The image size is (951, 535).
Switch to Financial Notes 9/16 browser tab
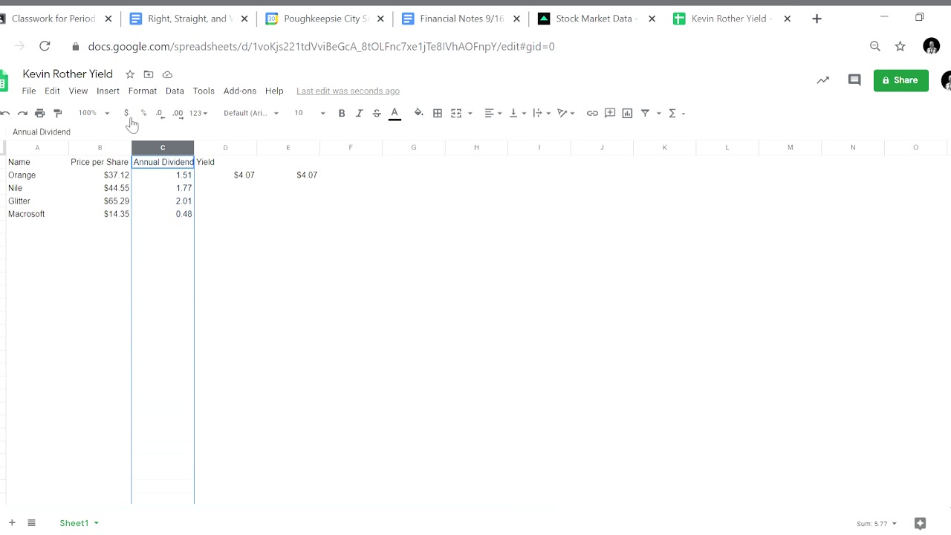461,19
